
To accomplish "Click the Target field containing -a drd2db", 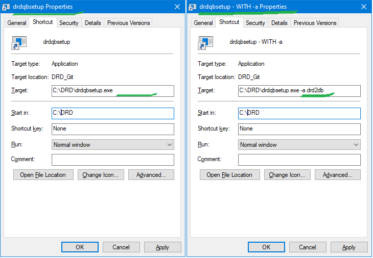I will tap(299, 91).
